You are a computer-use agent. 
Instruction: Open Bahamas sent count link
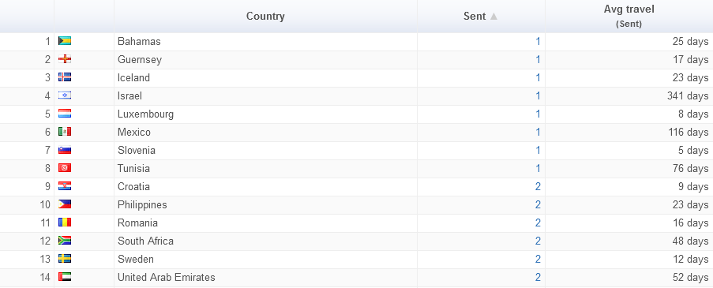(538, 41)
